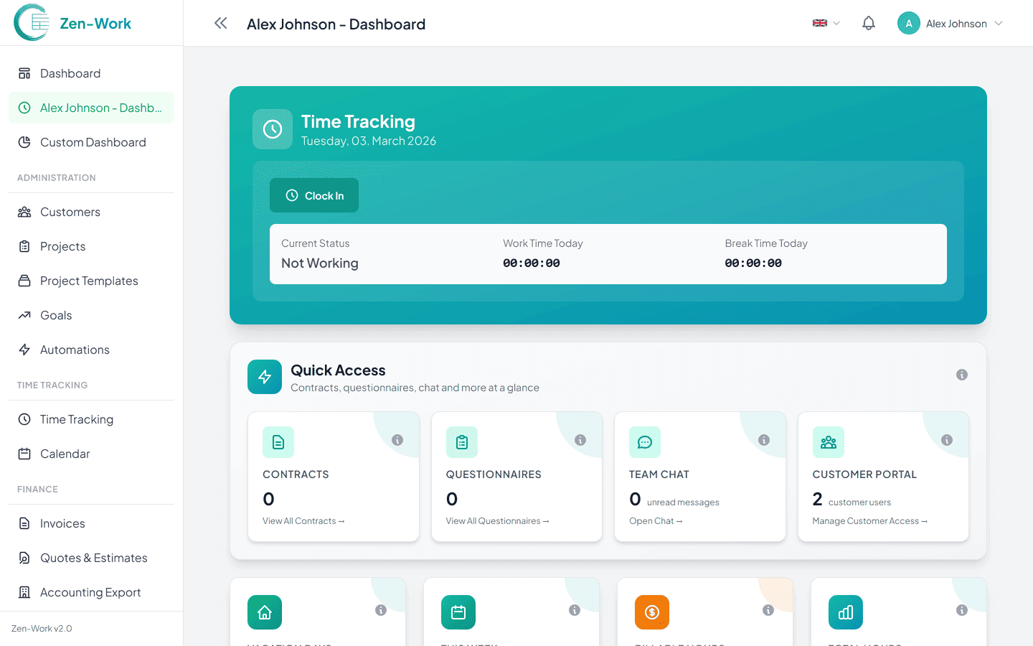Select the Time Tracking clock icon
This screenshot has height=646, width=1033.
(x=24, y=419)
